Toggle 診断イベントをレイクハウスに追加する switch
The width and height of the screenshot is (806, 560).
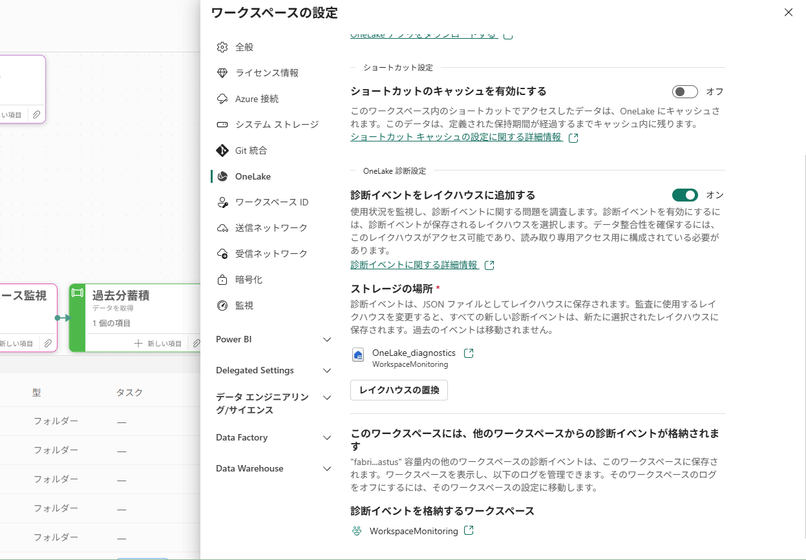click(x=685, y=195)
